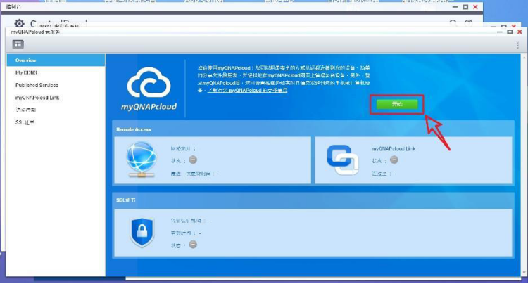Click scrollbar down arrow in myQNAPcloud window
This screenshot has height=284, width=528.
(524, 273)
